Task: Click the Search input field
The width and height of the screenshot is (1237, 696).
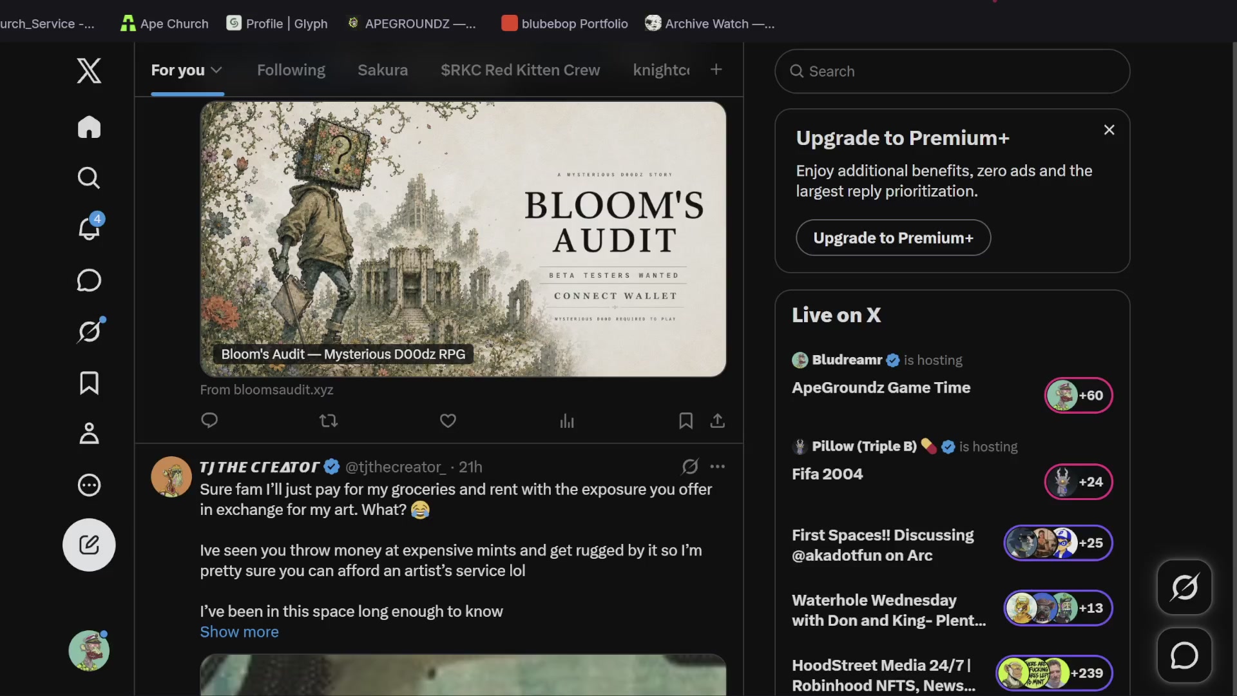Action: tap(952, 72)
